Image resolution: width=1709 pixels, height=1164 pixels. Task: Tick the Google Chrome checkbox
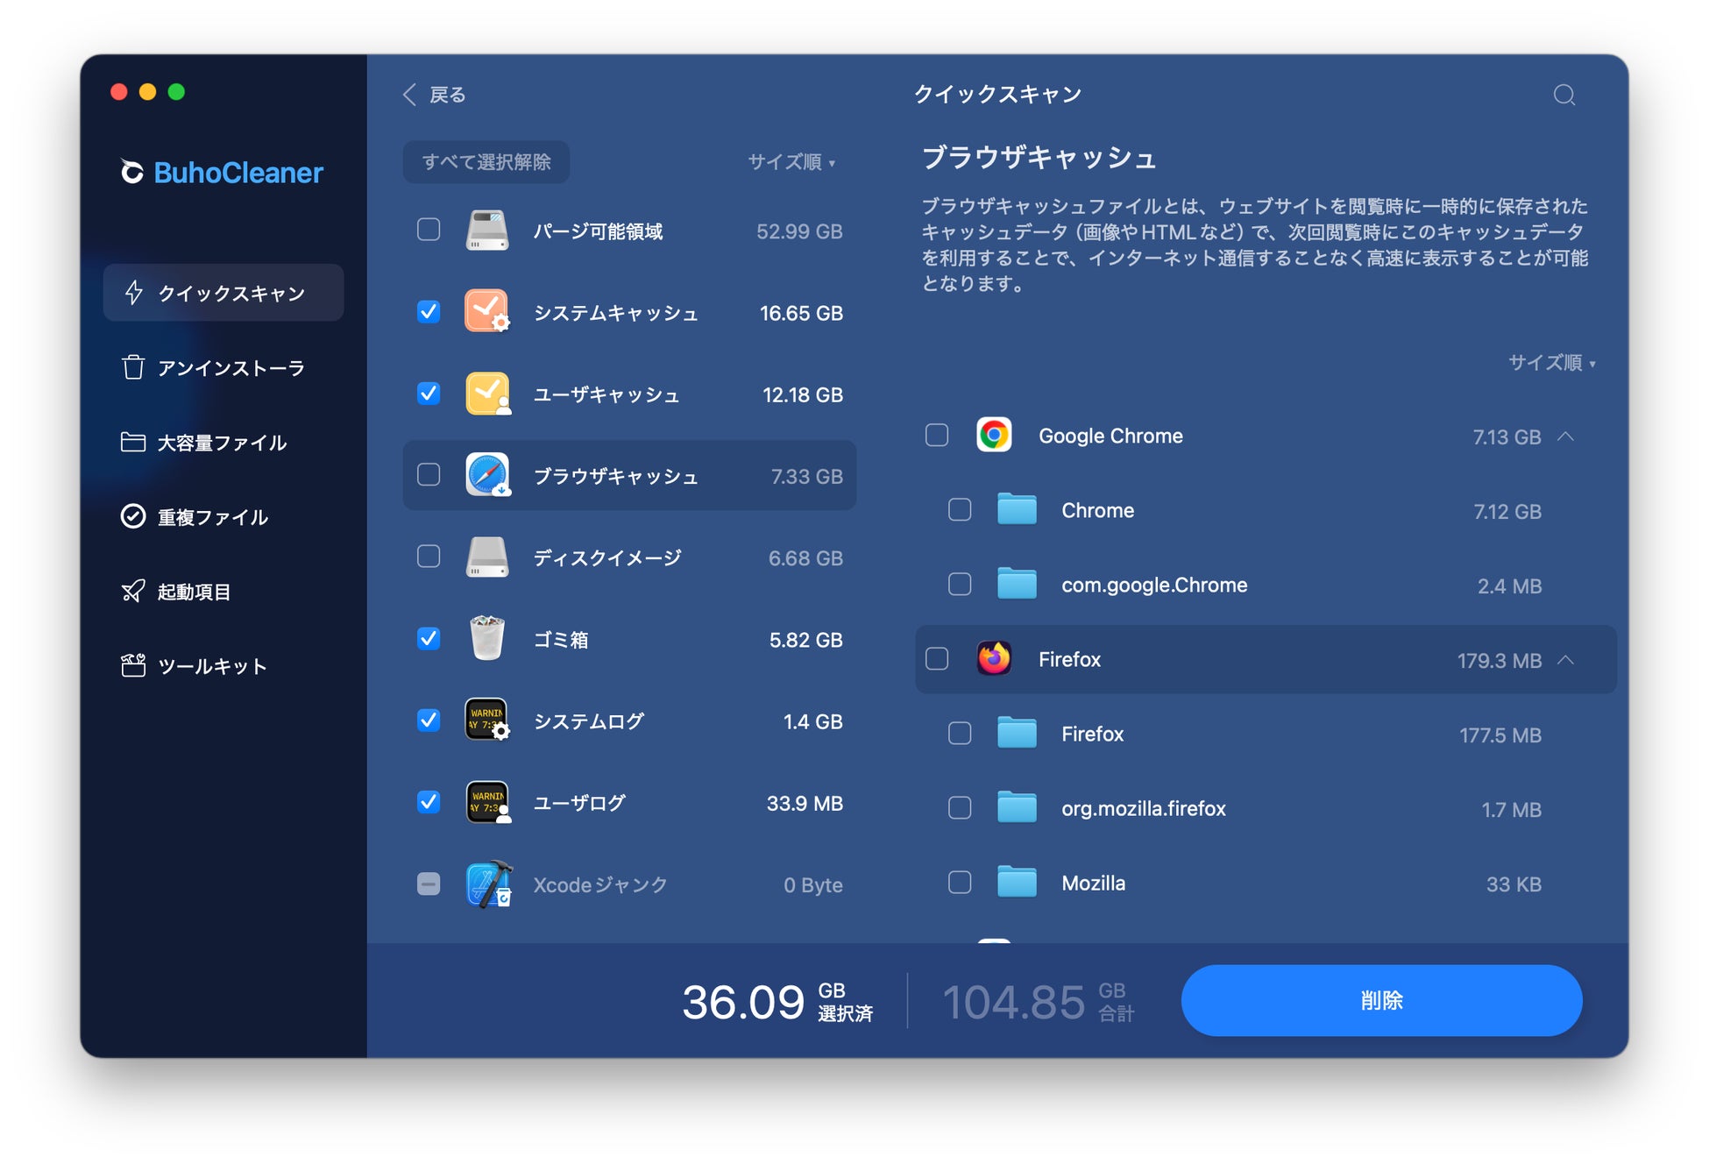click(937, 436)
